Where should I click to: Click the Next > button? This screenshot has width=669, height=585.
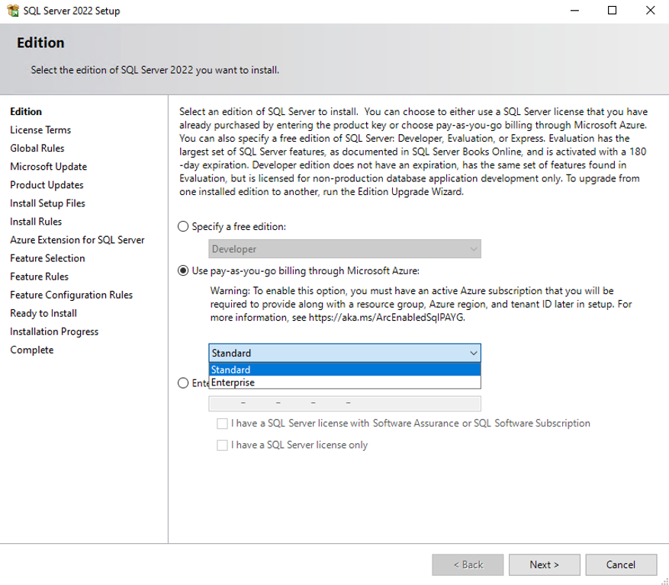(x=544, y=564)
